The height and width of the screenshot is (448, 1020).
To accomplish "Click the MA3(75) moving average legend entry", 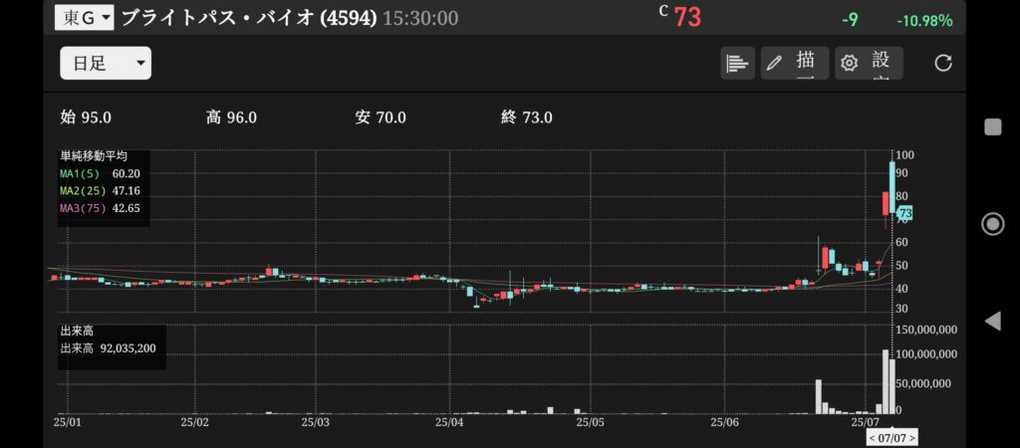I will click(x=101, y=209).
